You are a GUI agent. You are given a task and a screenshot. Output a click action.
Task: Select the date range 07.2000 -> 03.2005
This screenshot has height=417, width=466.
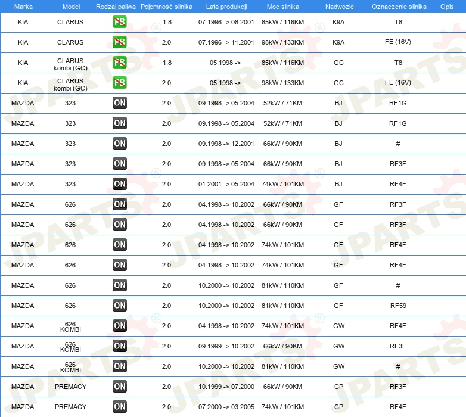(x=226, y=407)
